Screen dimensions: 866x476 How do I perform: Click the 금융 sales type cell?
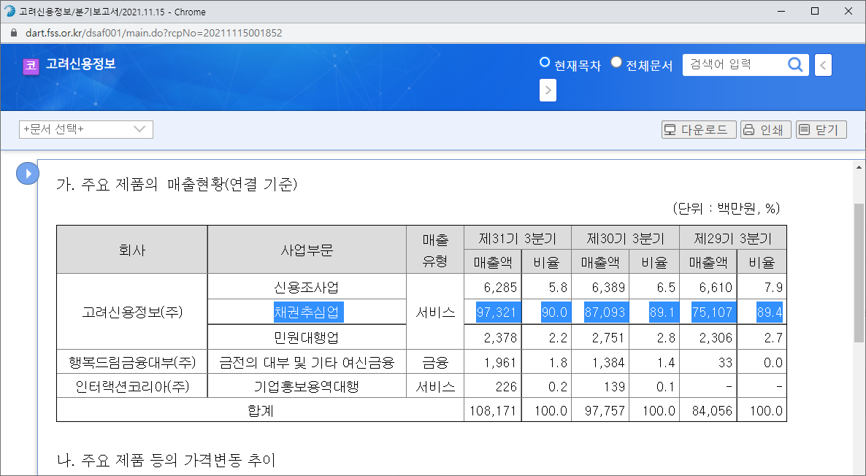click(434, 362)
